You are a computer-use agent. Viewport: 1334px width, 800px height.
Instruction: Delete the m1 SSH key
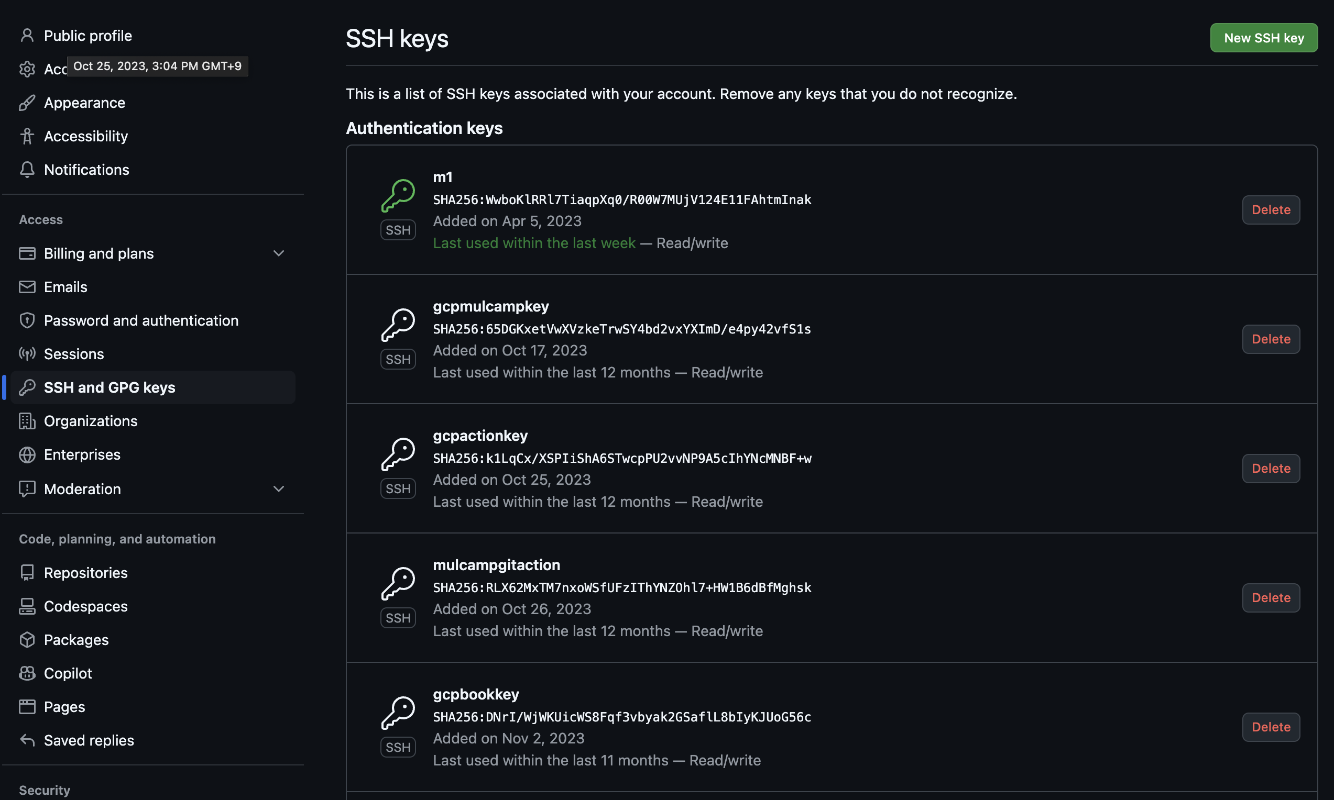pyautogui.click(x=1271, y=210)
